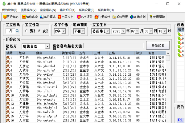Expand the 名字个数 2字 dropdown
The height and width of the screenshot is (123, 185).
(64, 31)
